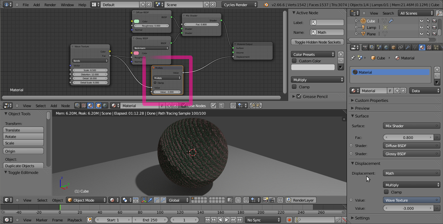Click the Render camera properties tab
This screenshot has width=443, height=224.
click(364, 47)
